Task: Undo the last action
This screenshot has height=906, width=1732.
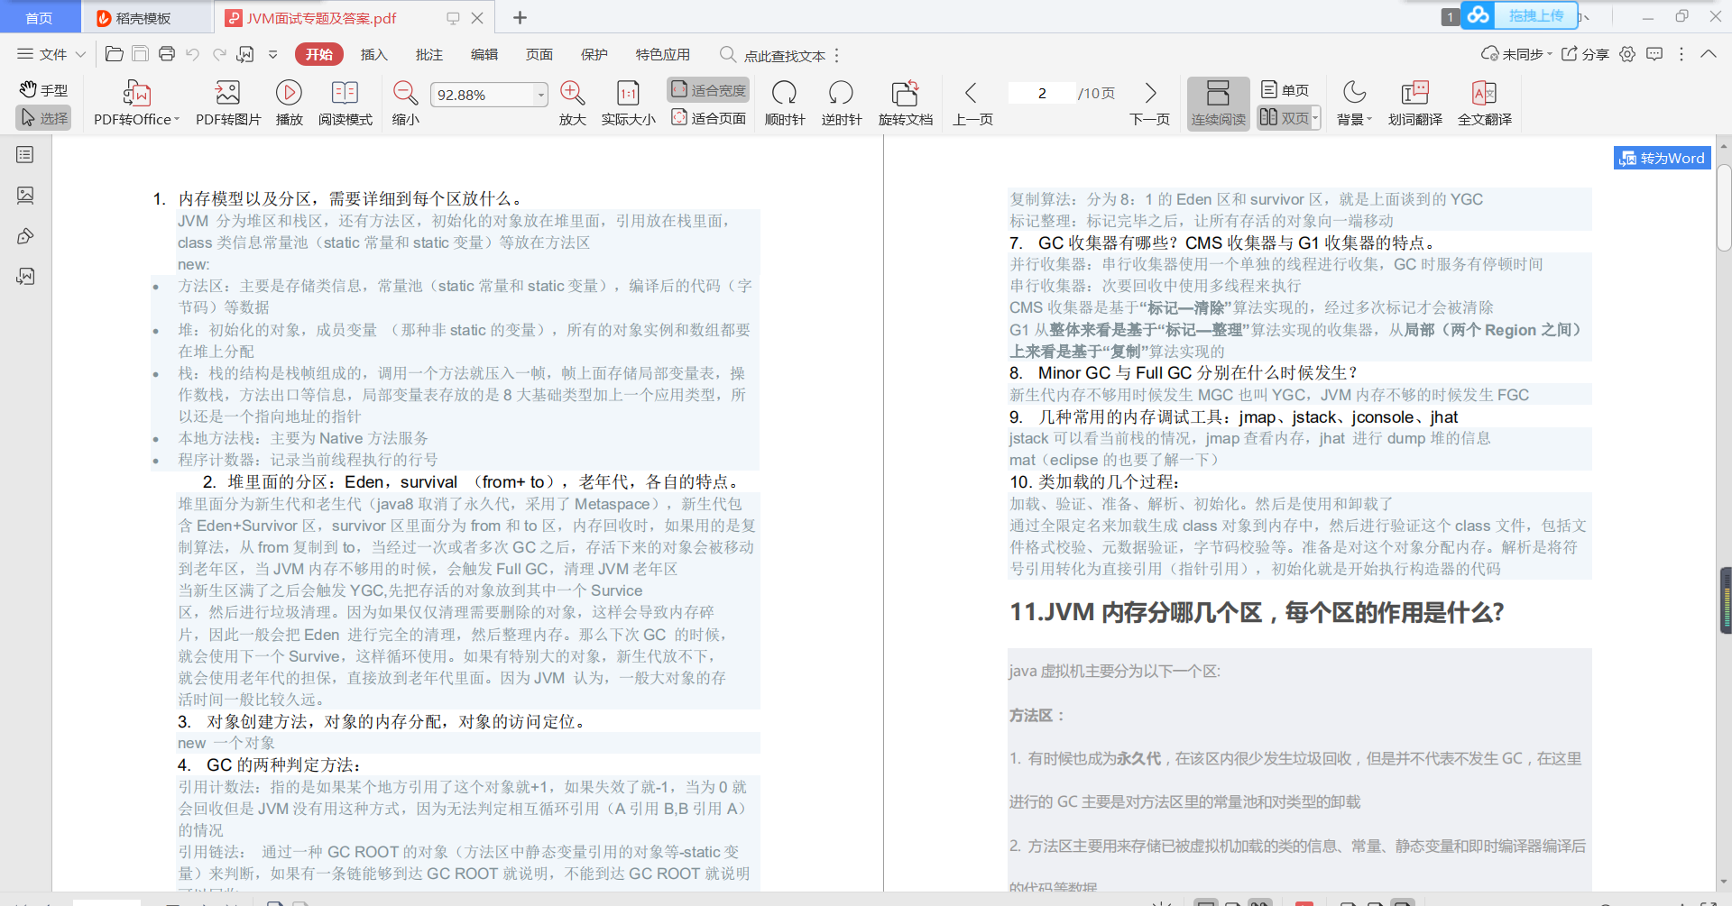Action: [x=192, y=54]
